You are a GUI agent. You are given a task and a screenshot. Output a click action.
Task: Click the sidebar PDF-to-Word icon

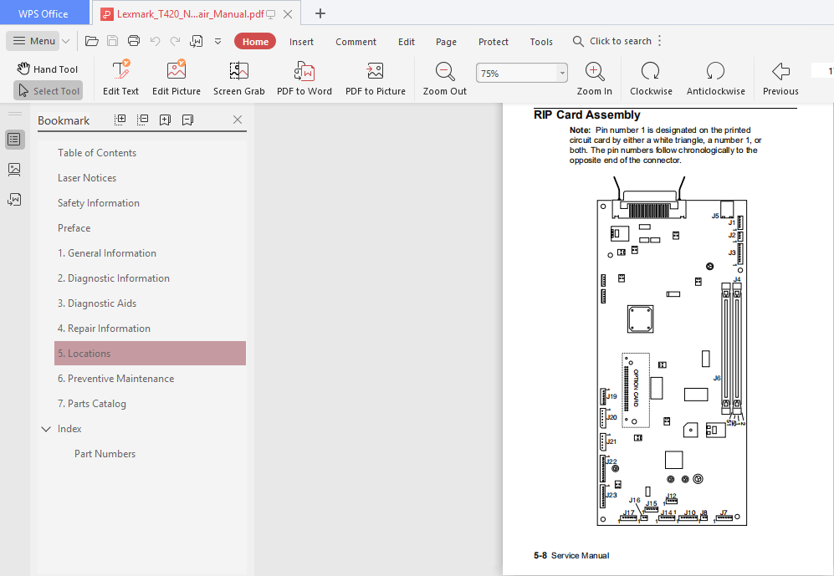tap(14, 199)
